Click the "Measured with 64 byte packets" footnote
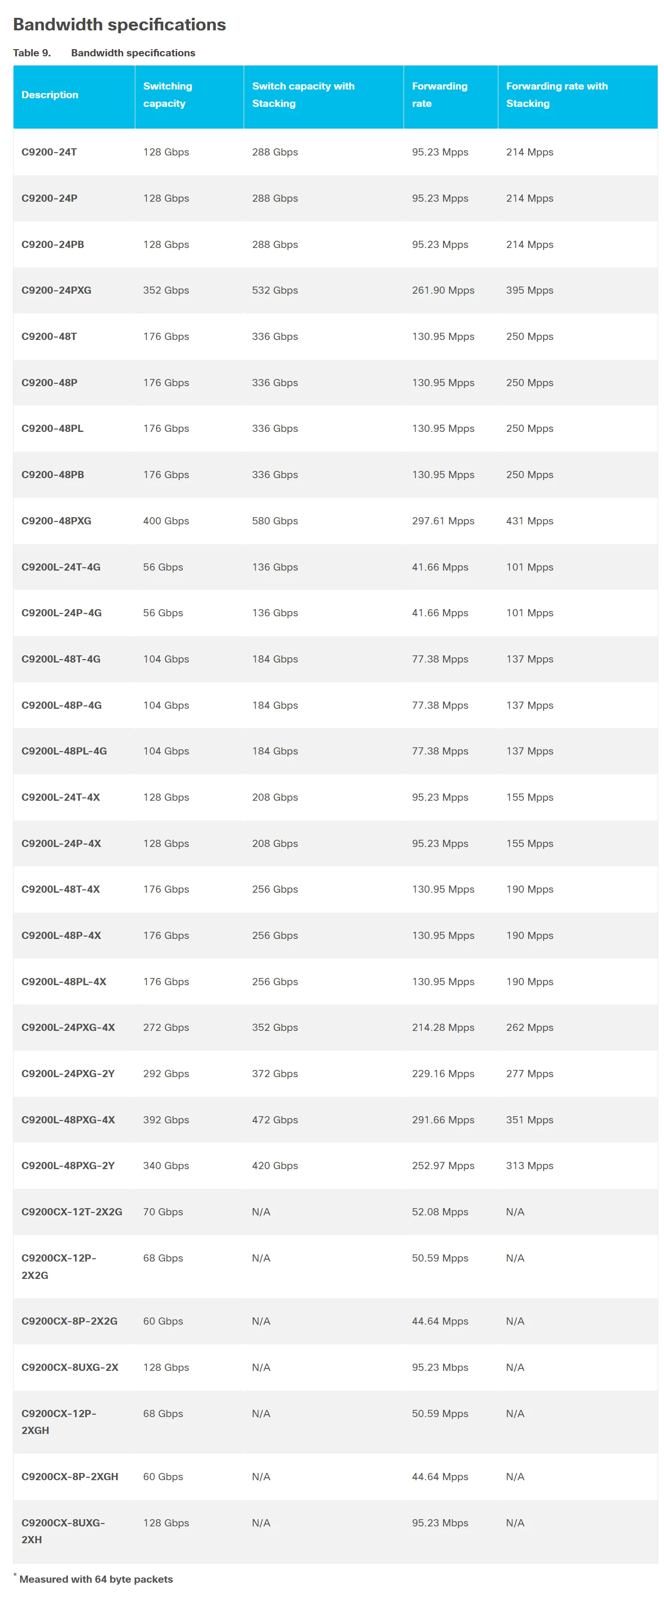The height and width of the screenshot is (1602, 664). [x=96, y=1579]
